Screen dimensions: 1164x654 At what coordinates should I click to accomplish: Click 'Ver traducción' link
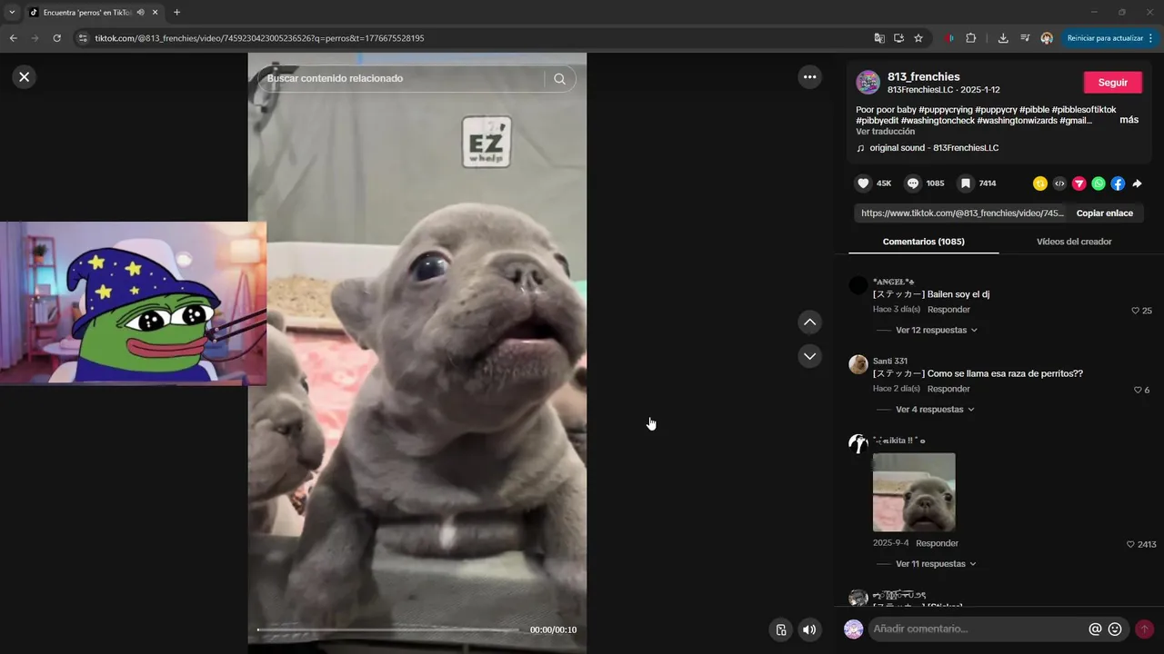(885, 132)
